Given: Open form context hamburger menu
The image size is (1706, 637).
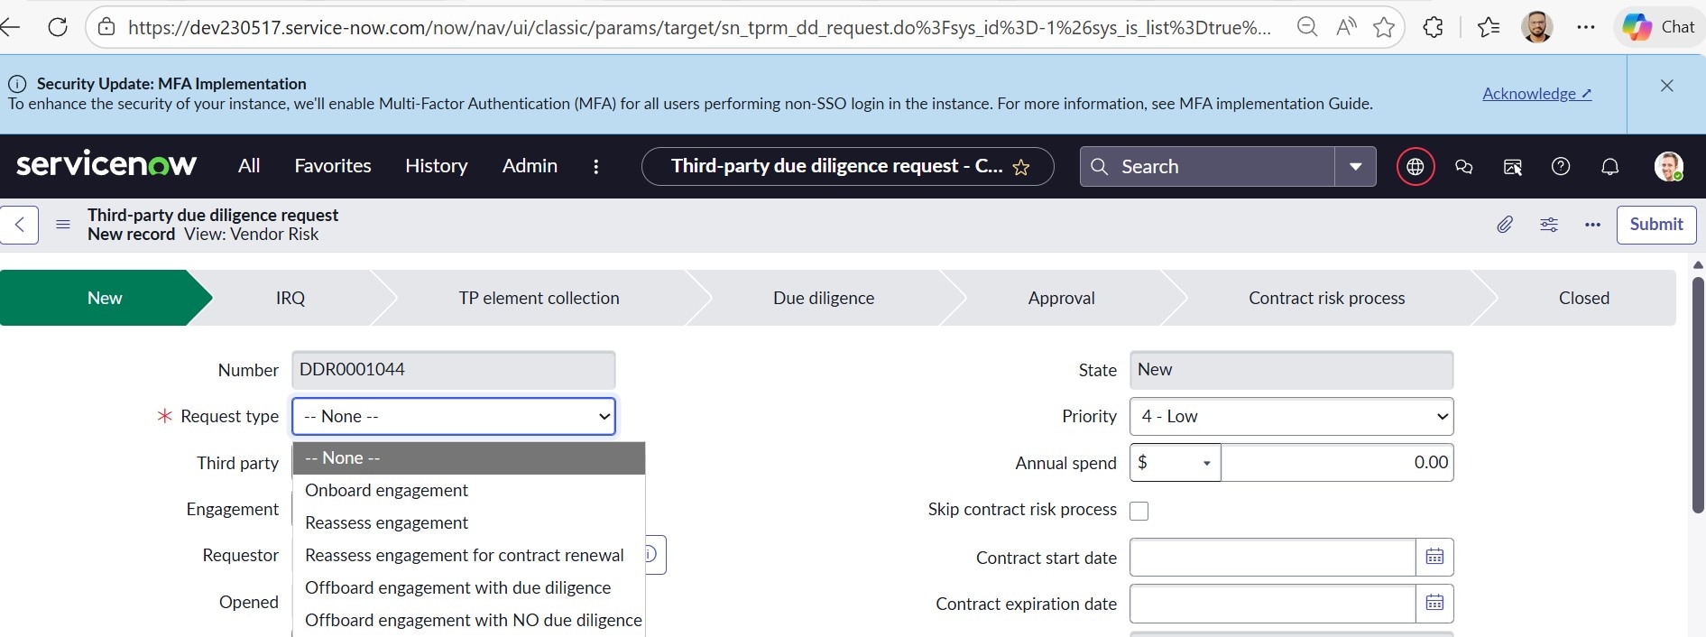Looking at the screenshot, I should (63, 225).
